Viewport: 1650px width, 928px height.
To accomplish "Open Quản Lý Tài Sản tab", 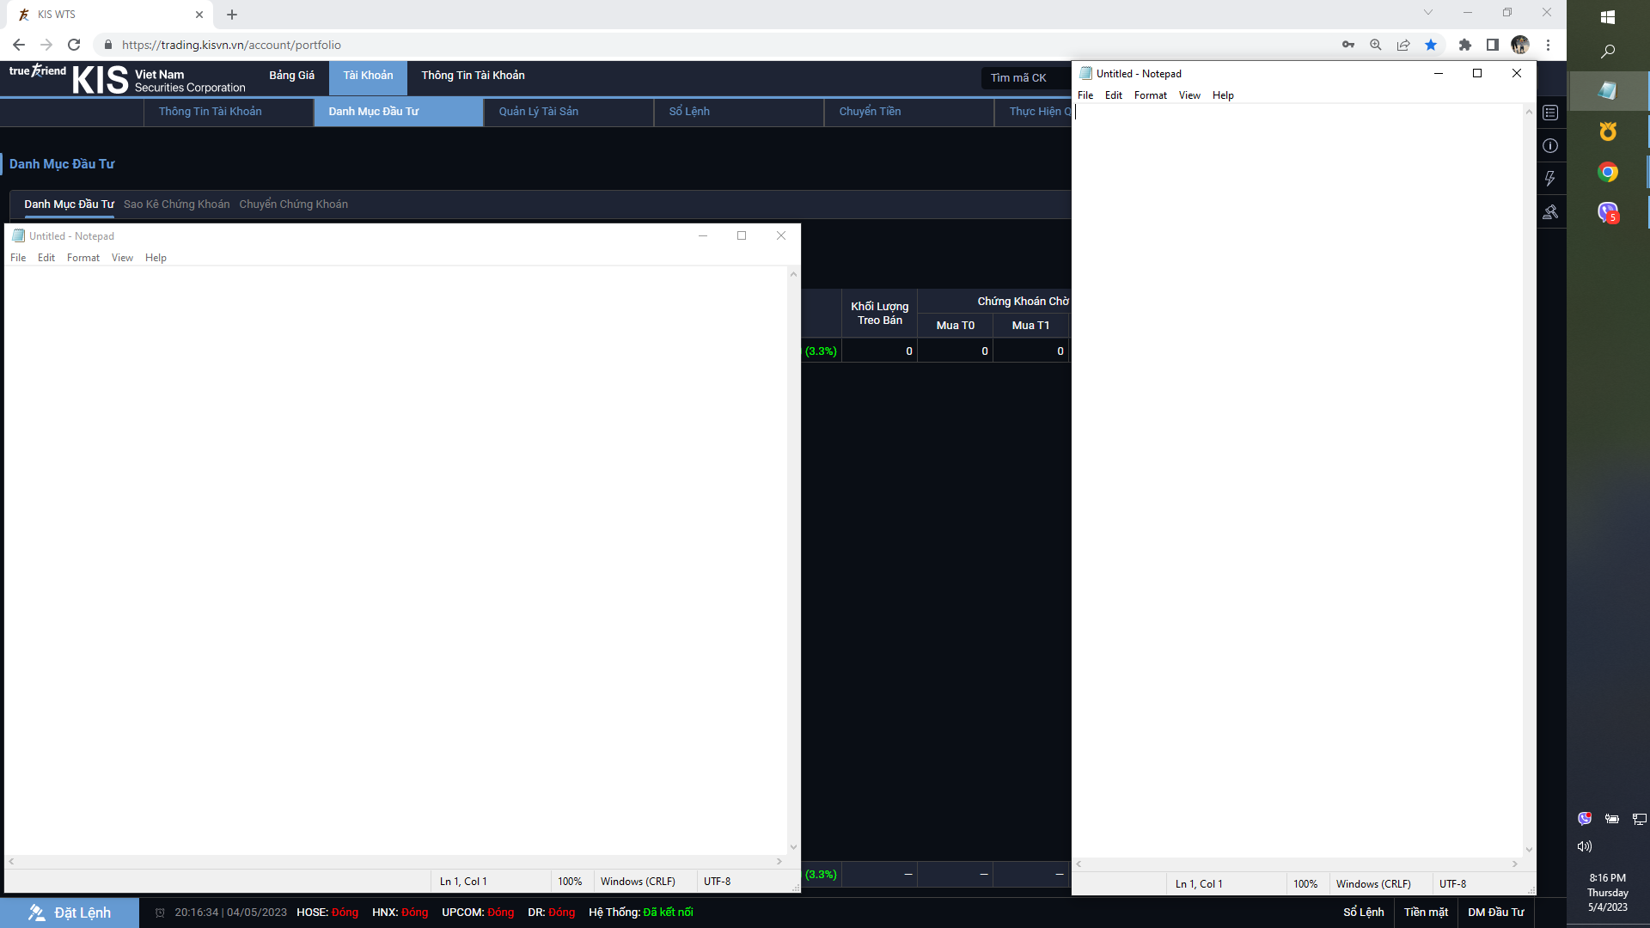I will coord(539,112).
